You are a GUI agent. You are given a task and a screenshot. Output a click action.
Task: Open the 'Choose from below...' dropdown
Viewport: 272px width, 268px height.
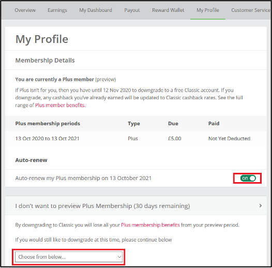pyautogui.click(x=69, y=257)
